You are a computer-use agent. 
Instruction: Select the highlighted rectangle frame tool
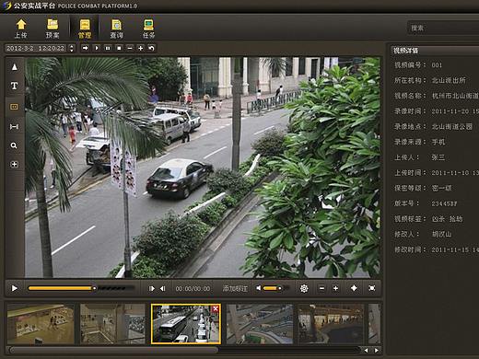tap(14, 107)
